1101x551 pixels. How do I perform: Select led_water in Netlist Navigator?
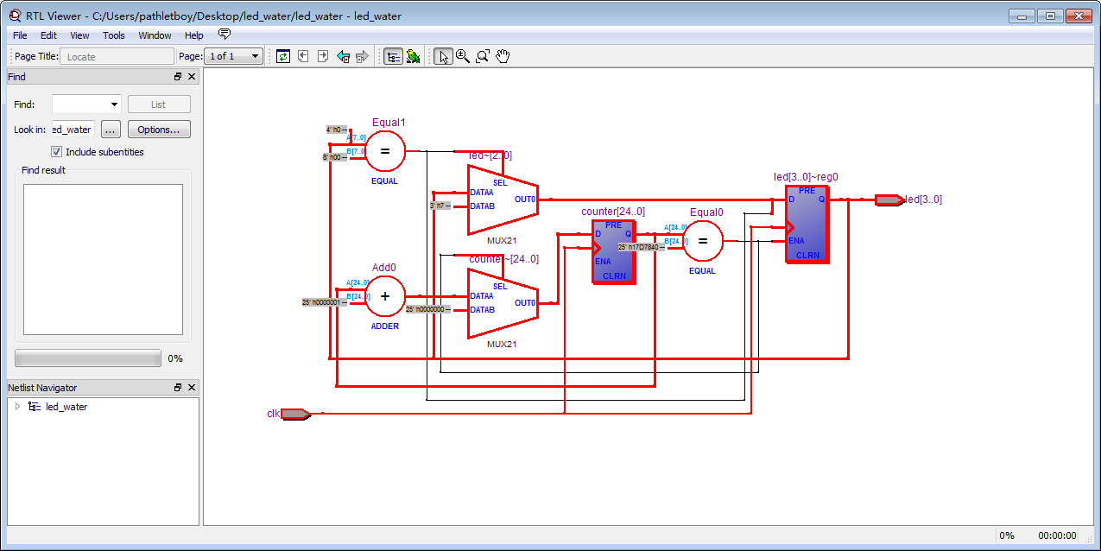tap(66, 407)
